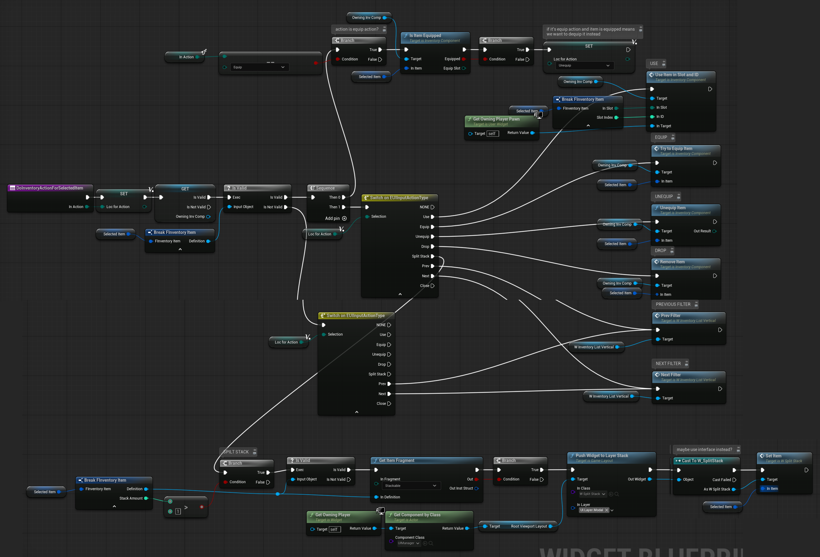Collapse the Break FInventory Item node next to Use Item in Slot and ID
The height and width of the screenshot is (557, 820).
pos(588,125)
